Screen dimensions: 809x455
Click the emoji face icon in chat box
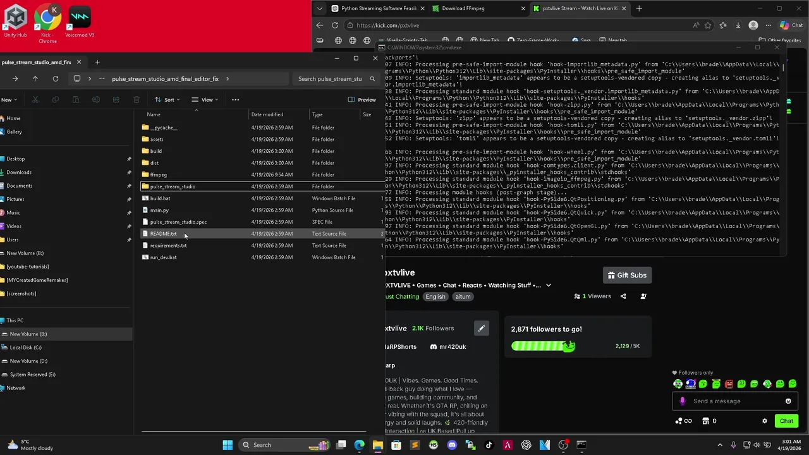pos(788,401)
